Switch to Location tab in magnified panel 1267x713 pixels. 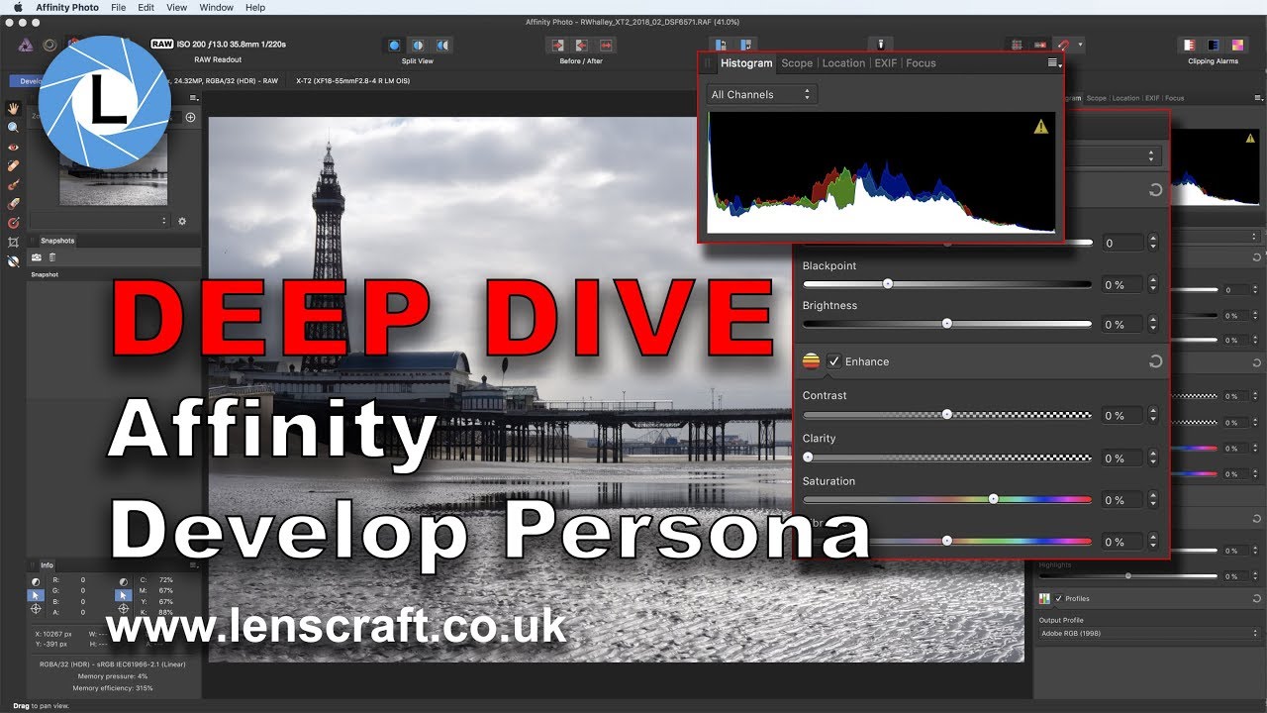tap(843, 63)
